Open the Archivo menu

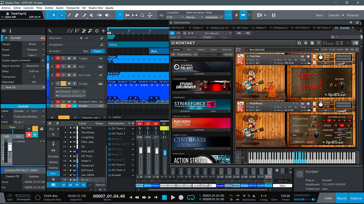point(6,8)
